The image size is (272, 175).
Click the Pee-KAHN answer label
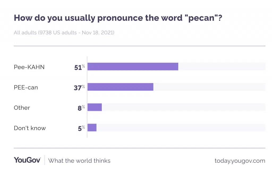pyautogui.click(x=29, y=67)
